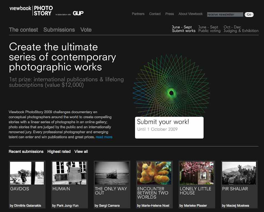Click the HUMAIN title text
Image resolution: width=264 pixels, height=212 pixels.
tap(61, 189)
